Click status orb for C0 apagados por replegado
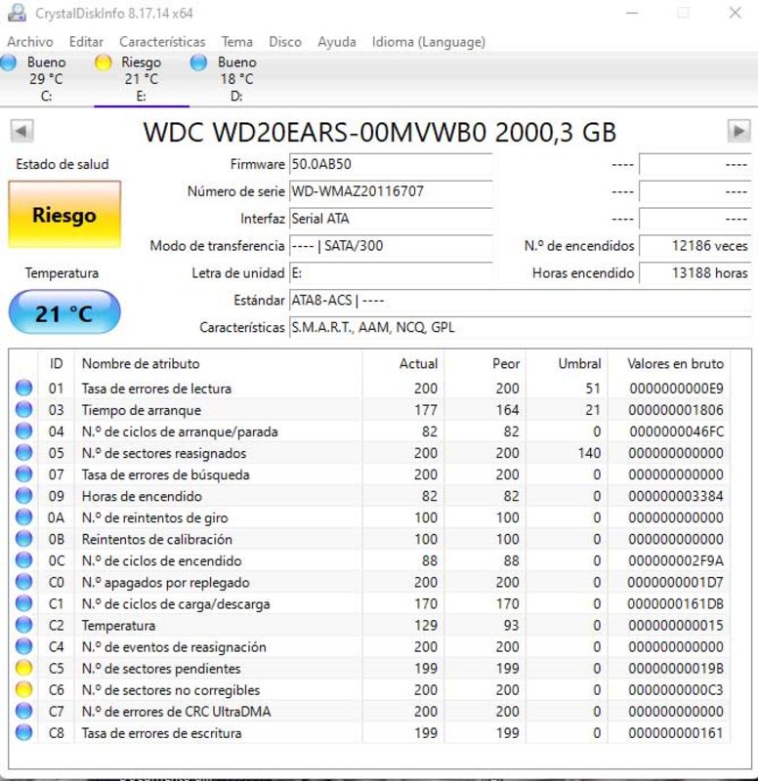 pyautogui.click(x=23, y=582)
